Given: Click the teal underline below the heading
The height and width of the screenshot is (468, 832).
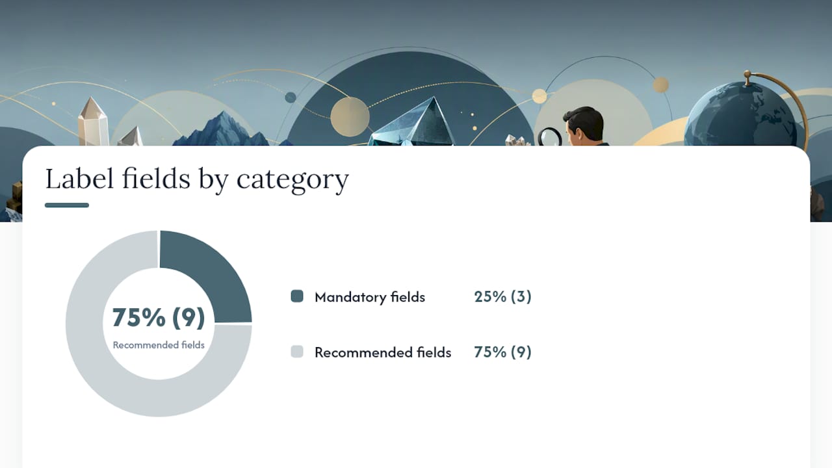Looking at the screenshot, I should tap(67, 205).
